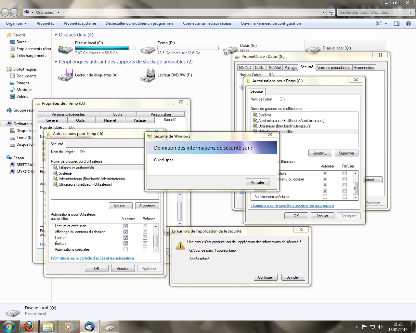Click Ajouter in Autorisations pour Temp (D:)
Image resolution: width=416 pixels, height=333 pixels.
point(121,206)
